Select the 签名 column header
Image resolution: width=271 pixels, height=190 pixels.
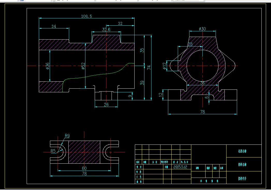(175, 162)
